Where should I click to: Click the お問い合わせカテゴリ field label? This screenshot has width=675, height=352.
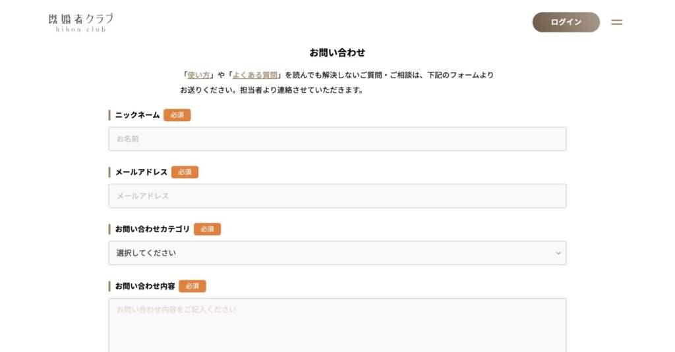(x=152, y=229)
